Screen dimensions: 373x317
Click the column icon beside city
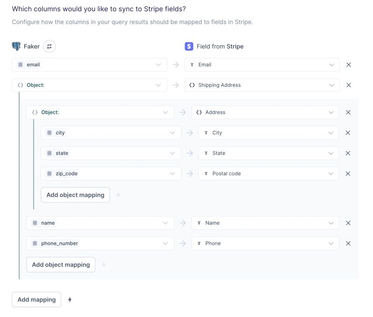pos(49,133)
